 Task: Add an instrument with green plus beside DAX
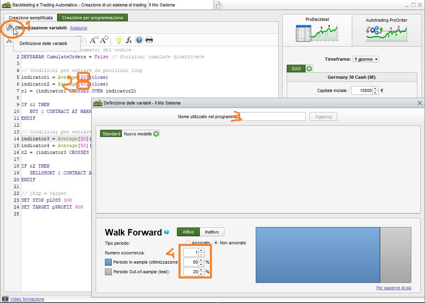[x=309, y=69]
